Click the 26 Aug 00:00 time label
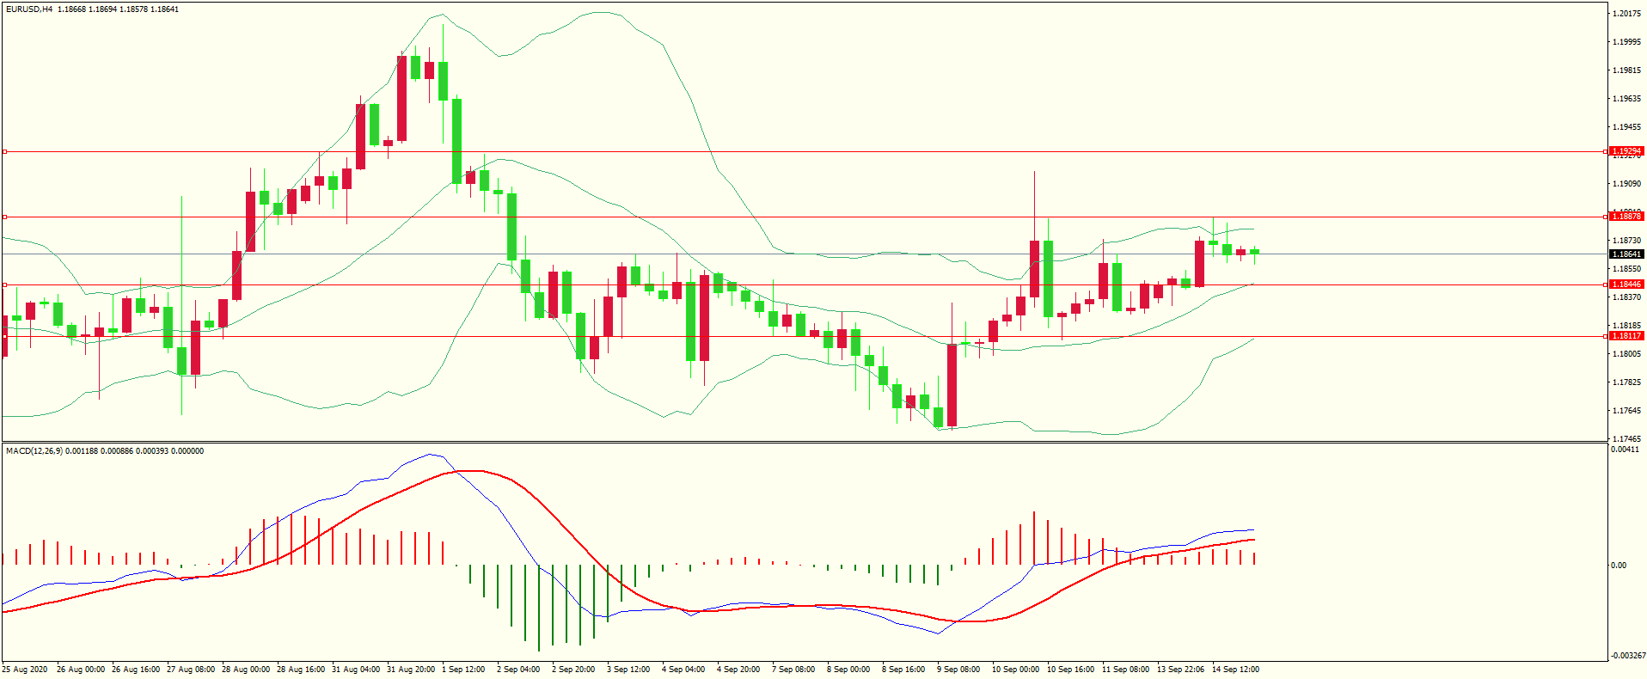 (81, 670)
